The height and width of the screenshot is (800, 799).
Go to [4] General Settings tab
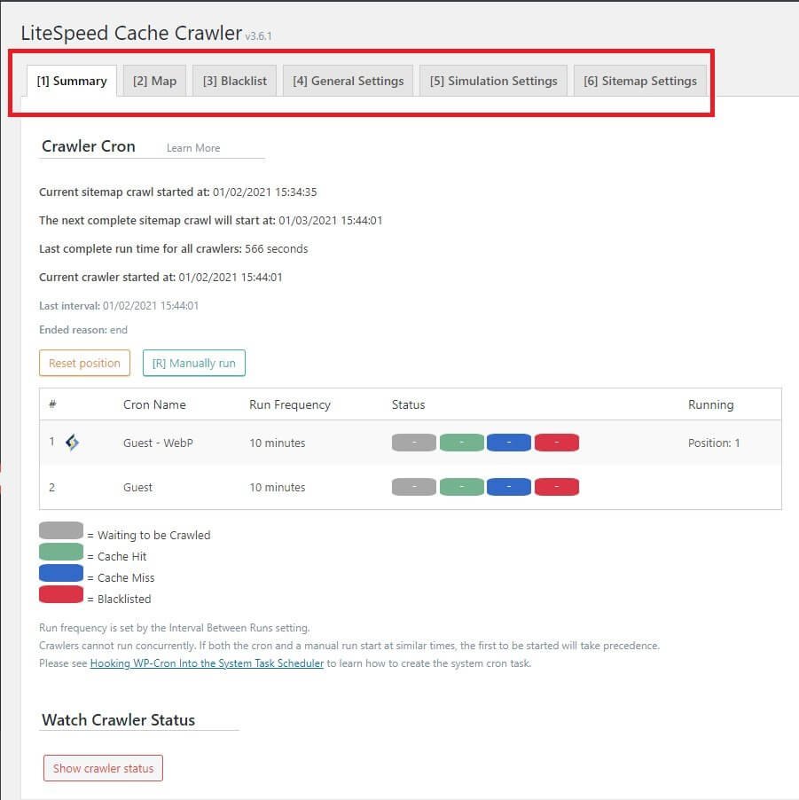click(x=348, y=81)
